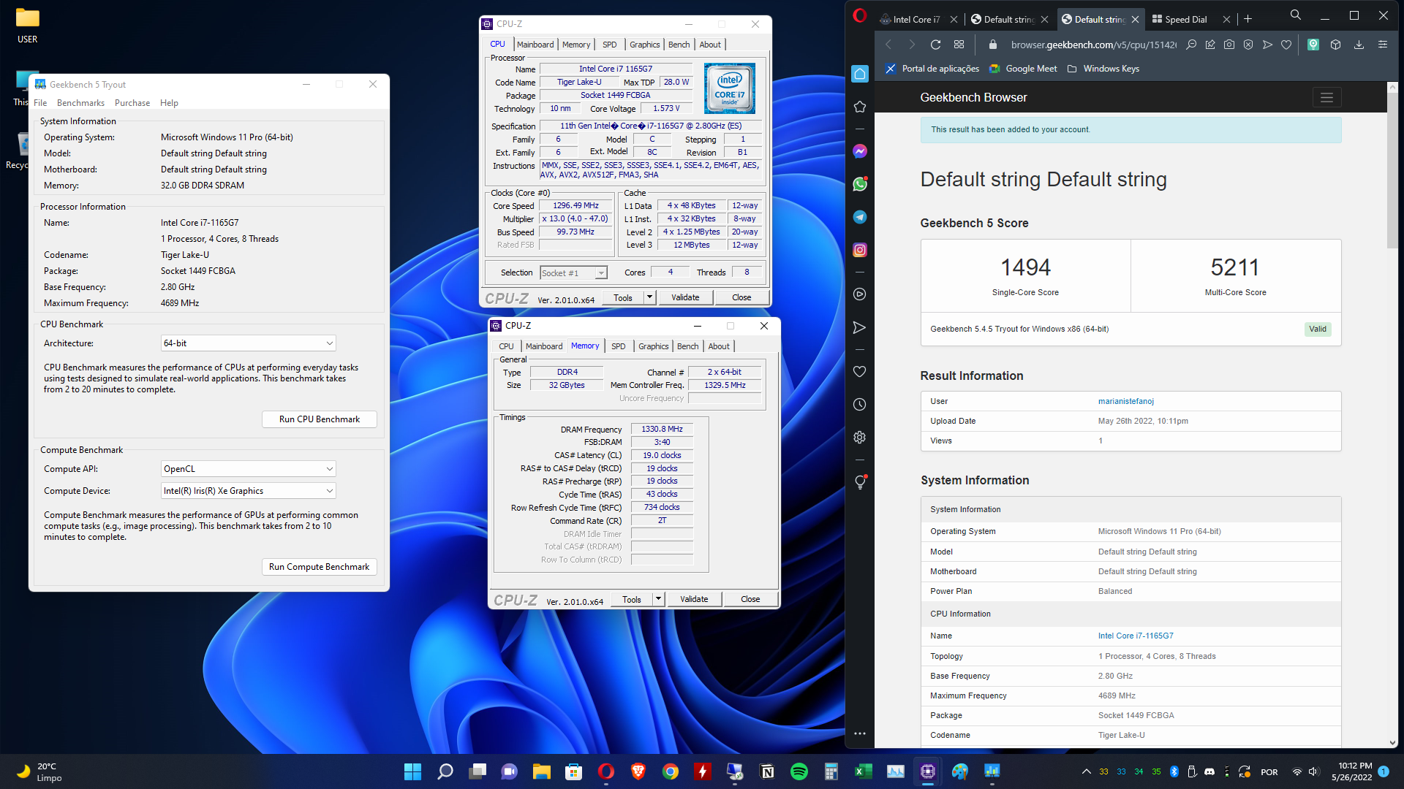Image resolution: width=1404 pixels, height=789 pixels.
Task: Click the Chrome icon in taskbar
Action: click(x=671, y=771)
